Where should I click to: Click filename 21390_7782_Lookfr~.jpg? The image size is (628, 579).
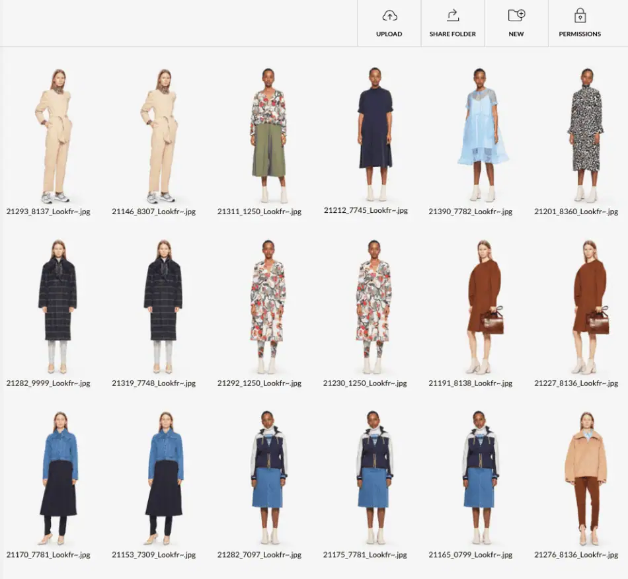[471, 212]
